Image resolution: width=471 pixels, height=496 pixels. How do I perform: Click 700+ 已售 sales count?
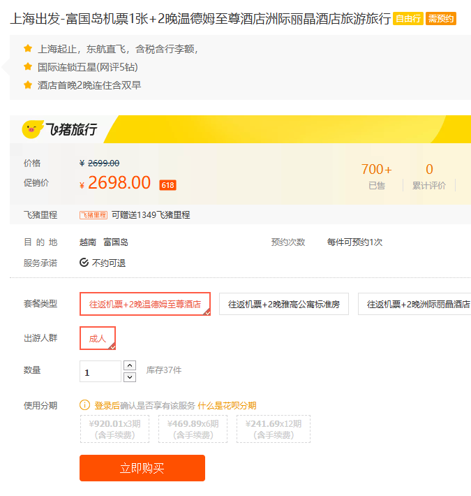coord(377,177)
